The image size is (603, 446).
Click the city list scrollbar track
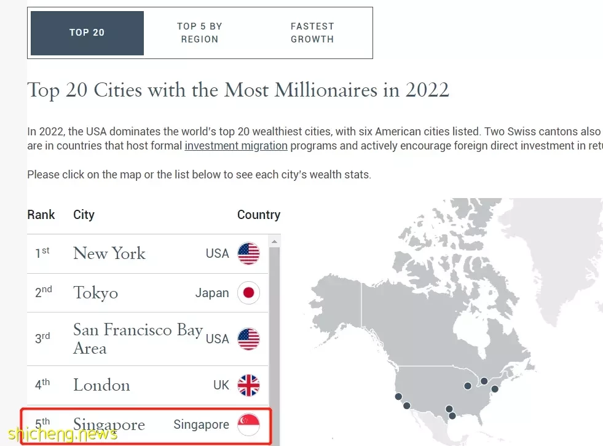tap(274, 346)
